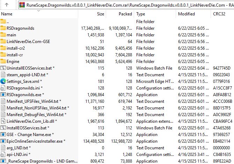
Task: Click type 'Application extens...' cell
Action: 155,121
